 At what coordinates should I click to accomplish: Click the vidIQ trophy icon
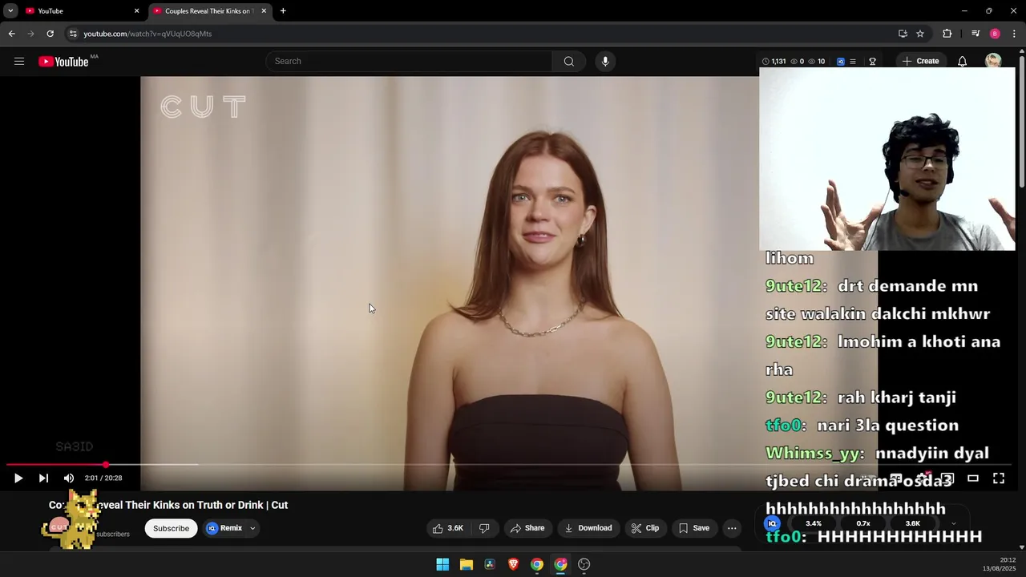[x=872, y=61]
